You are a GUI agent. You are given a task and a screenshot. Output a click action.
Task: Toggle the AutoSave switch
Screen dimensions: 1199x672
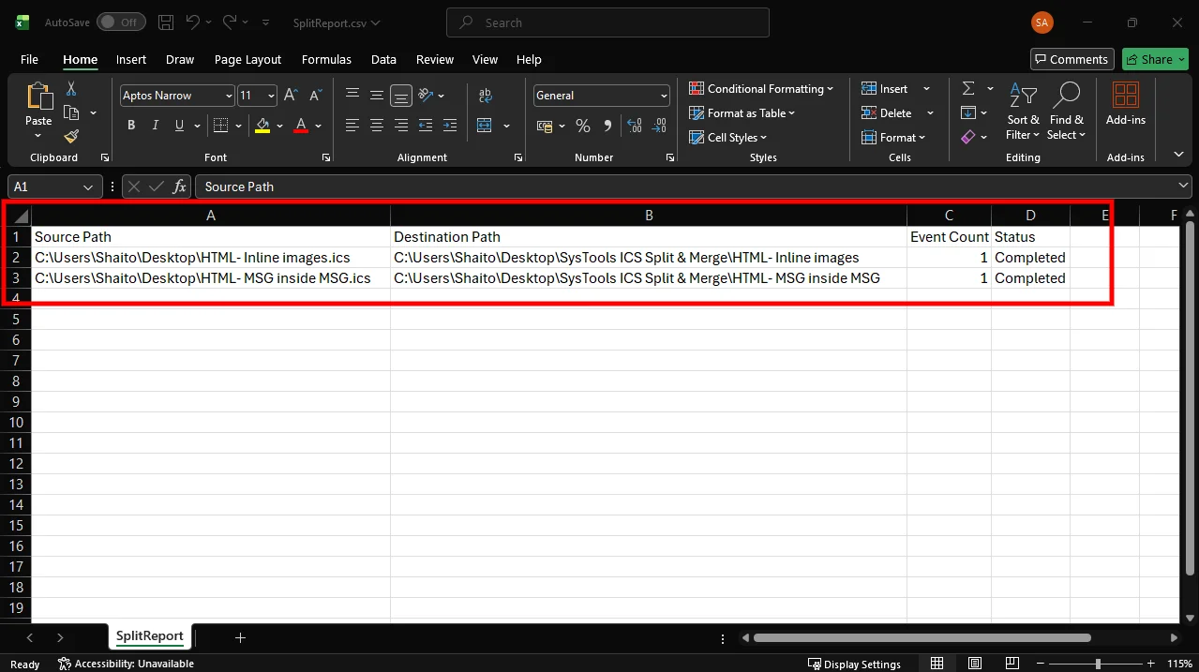(121, 22)
